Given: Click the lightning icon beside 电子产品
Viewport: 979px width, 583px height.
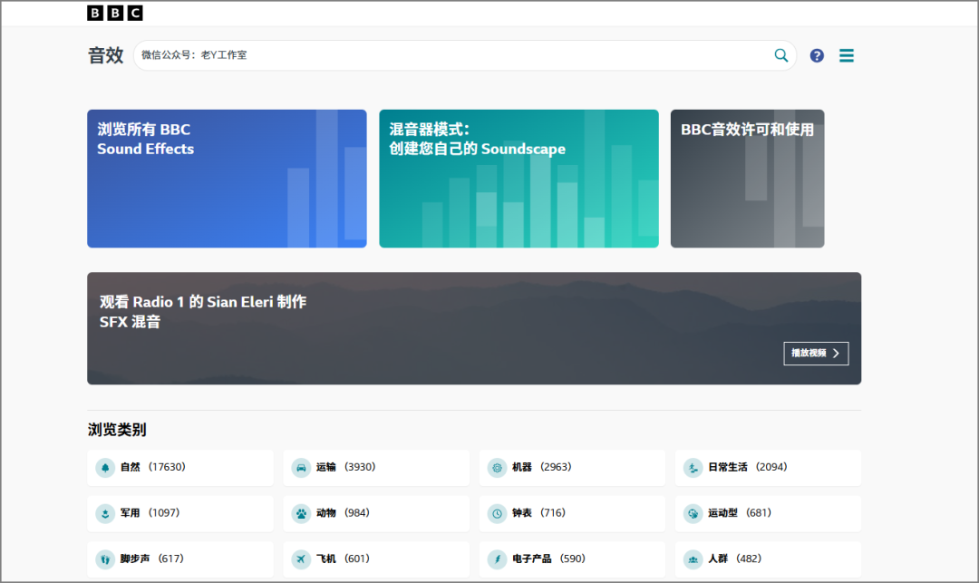Looking at the screenshot, I should click(x=497, y=559).
